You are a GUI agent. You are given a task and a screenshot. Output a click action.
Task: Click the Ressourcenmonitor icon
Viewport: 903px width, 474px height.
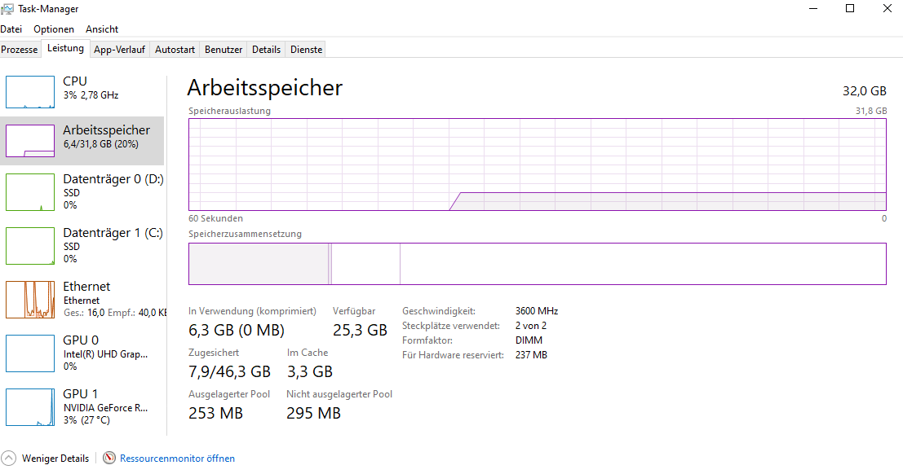point(109,458)
